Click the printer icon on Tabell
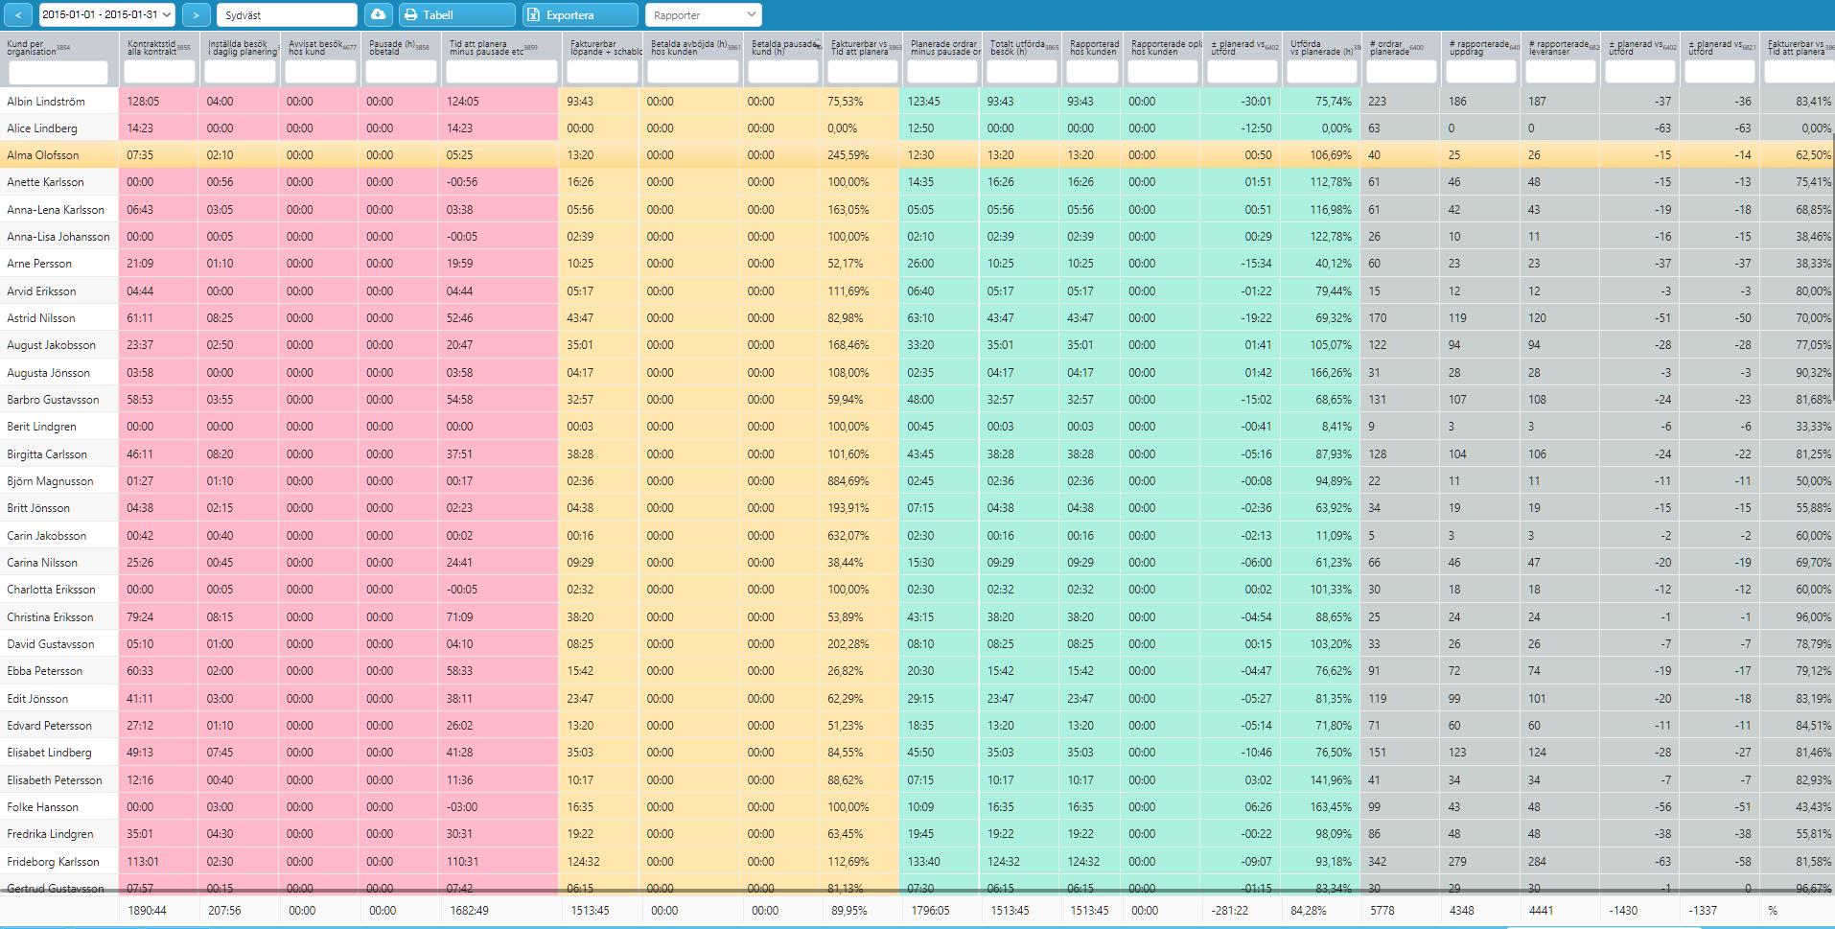This screenshot has width=1835, height=929. tap(410, 15)
